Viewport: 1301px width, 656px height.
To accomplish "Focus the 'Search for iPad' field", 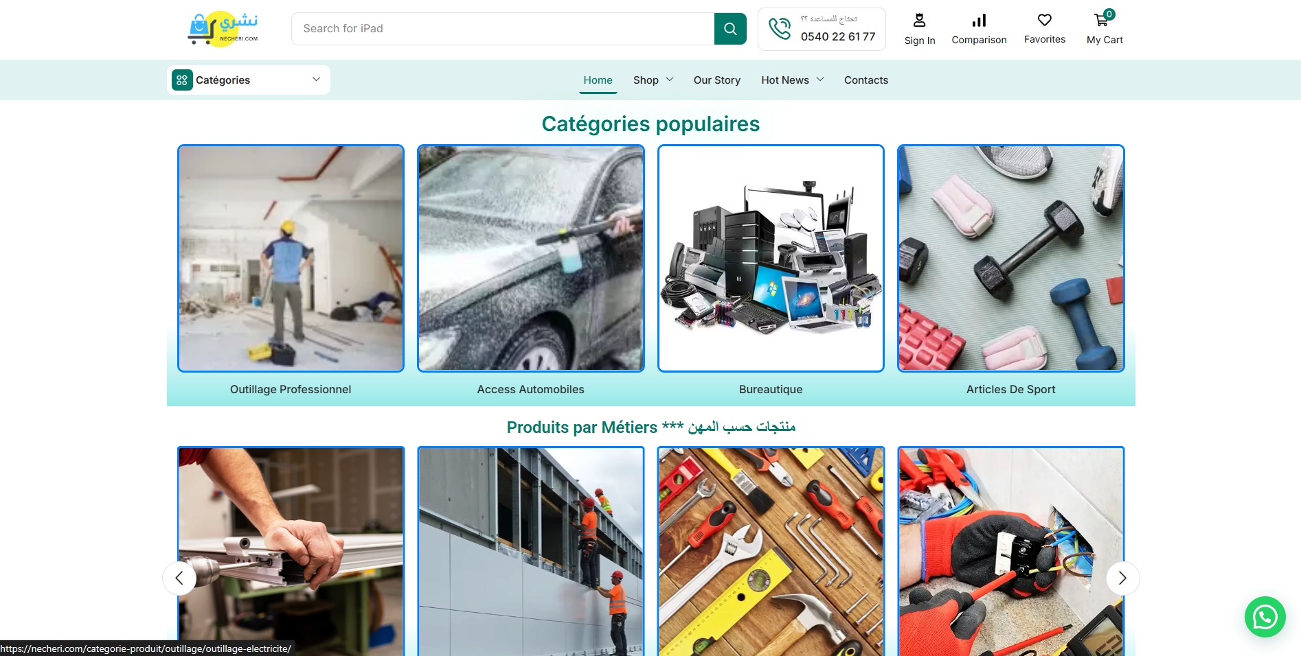I will 503,29.
